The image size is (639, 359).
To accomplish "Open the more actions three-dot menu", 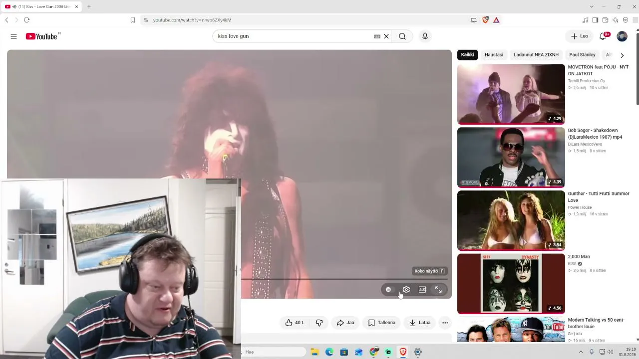I will (445, 323).
